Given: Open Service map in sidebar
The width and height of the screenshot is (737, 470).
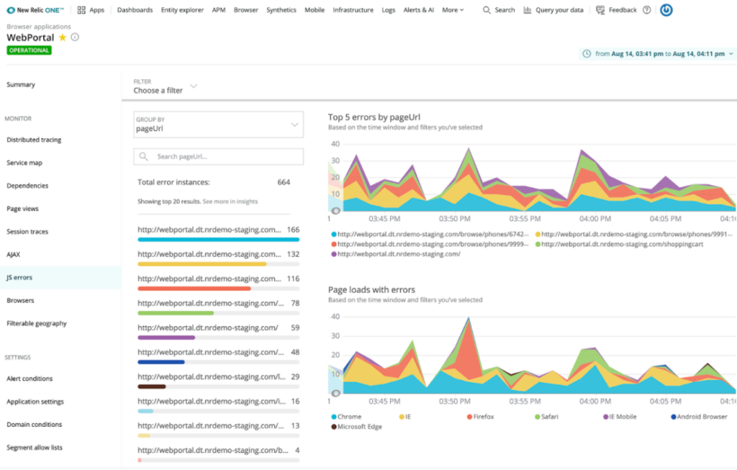Looking at the screenshot, I should 24,163.
